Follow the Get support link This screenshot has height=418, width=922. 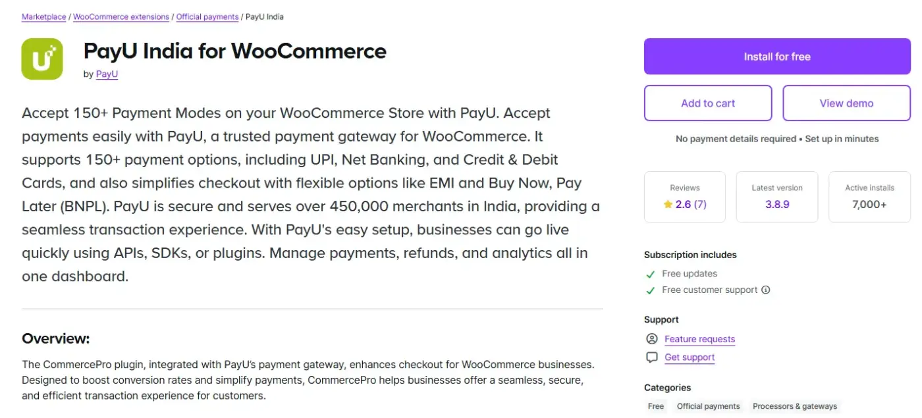coord(690,357)
